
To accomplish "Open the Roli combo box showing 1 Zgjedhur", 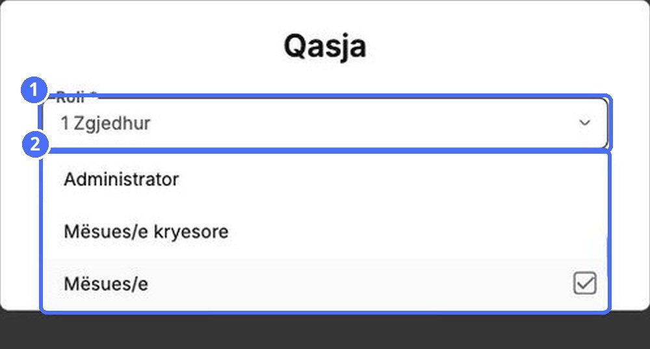I will (326, 123).
